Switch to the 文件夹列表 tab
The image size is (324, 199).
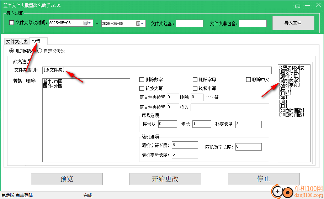(x=17, y=42)
